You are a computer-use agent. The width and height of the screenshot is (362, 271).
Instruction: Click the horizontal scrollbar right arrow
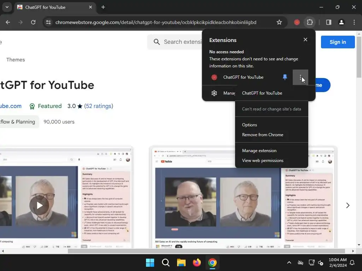coord(353,251)
